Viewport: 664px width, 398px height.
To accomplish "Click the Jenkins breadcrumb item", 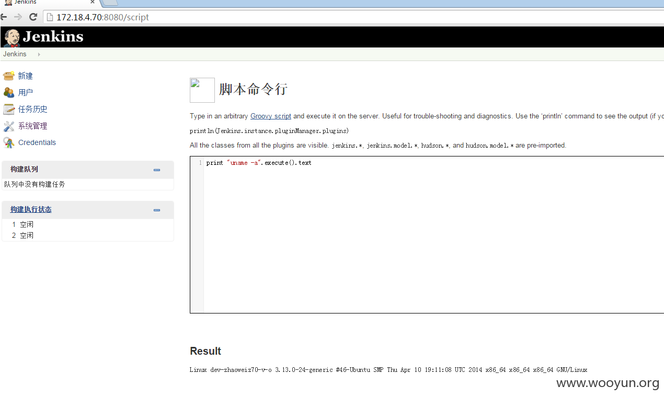I will pos(15,54).
